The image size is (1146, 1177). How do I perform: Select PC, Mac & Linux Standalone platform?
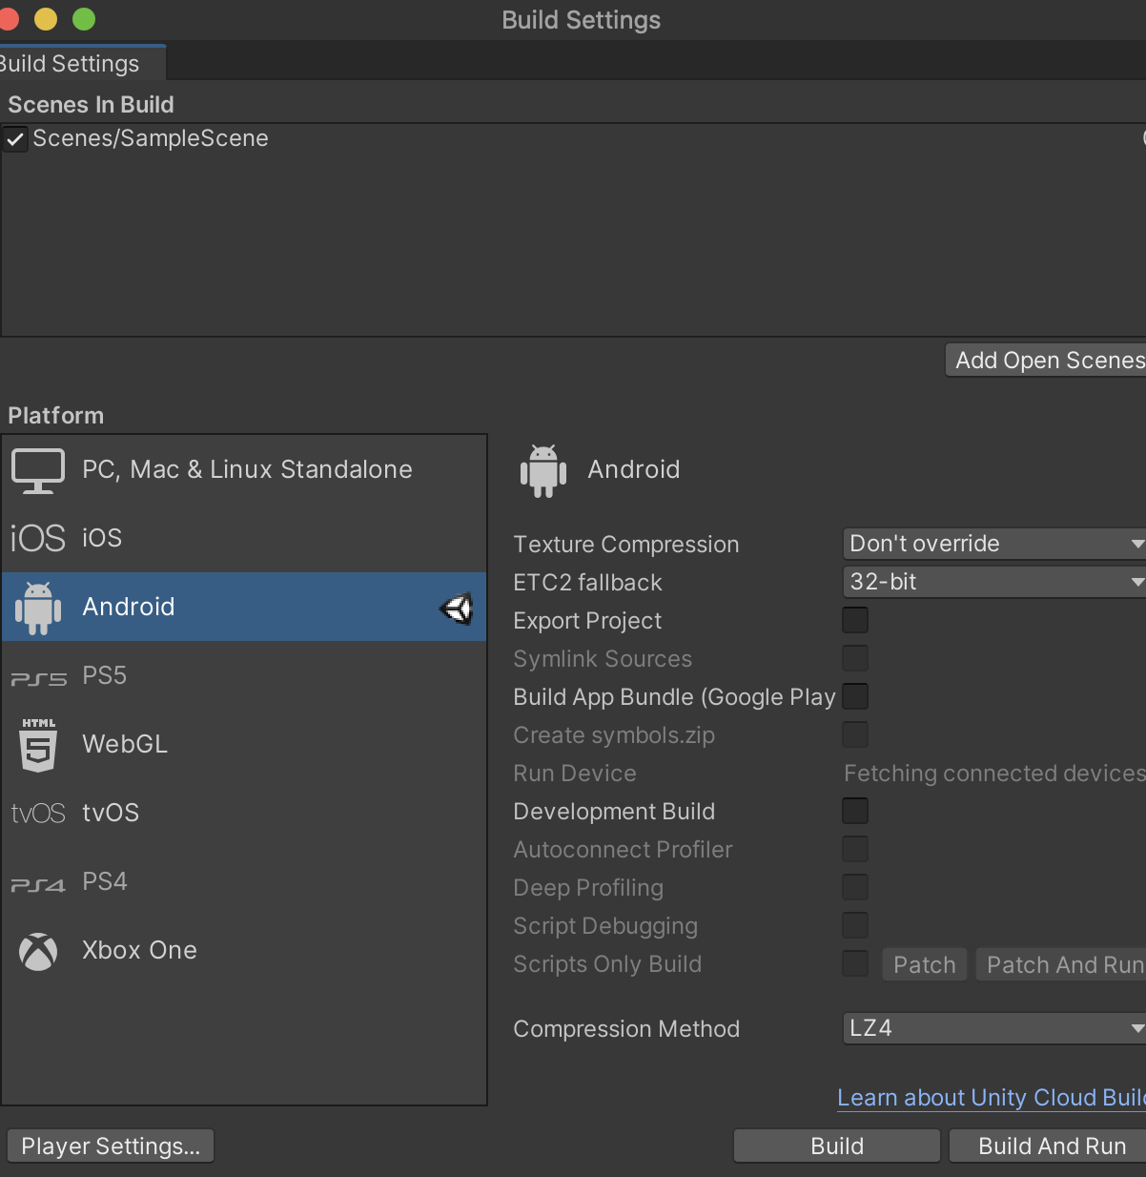[x=244, y=469]
